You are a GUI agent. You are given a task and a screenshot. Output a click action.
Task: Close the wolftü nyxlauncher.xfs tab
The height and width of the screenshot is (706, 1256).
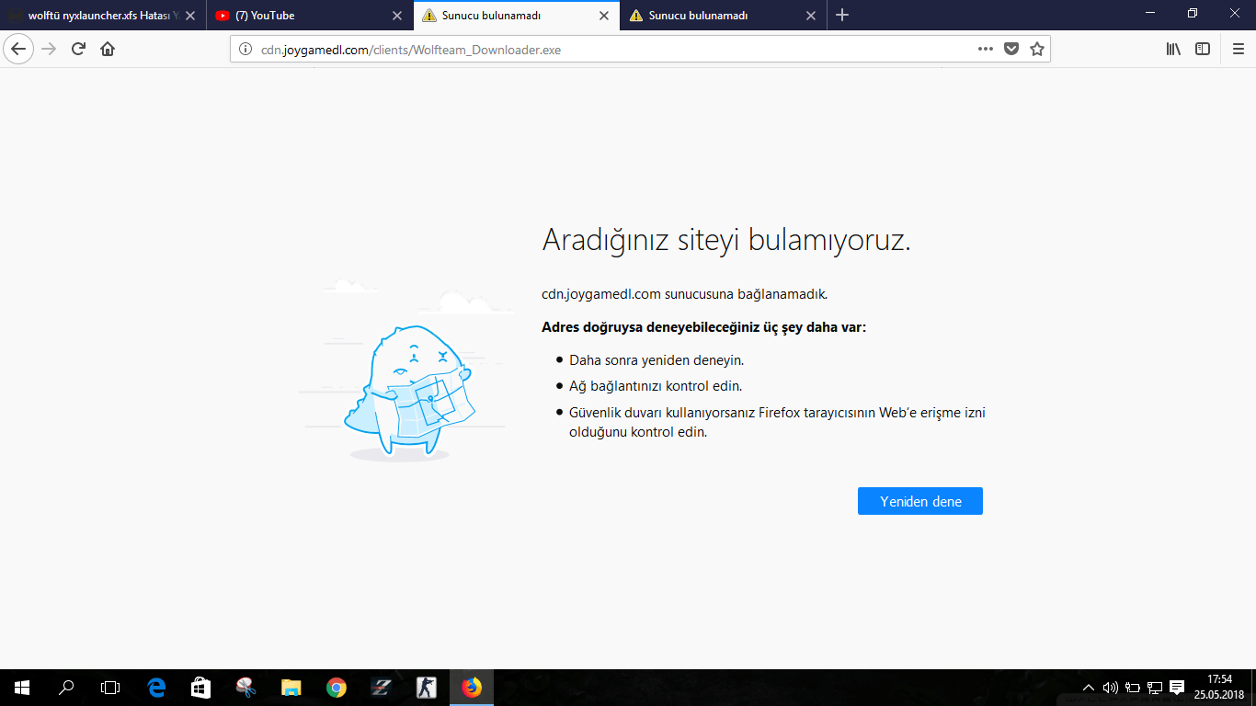pos(190,16)
